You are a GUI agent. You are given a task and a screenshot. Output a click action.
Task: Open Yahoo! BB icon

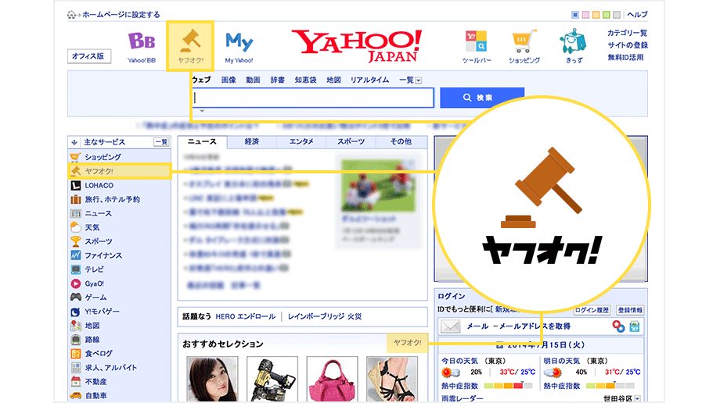pos(142,46)
